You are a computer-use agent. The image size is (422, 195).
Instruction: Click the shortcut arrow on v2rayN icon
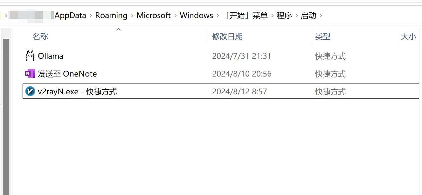(x=27, y=94)
